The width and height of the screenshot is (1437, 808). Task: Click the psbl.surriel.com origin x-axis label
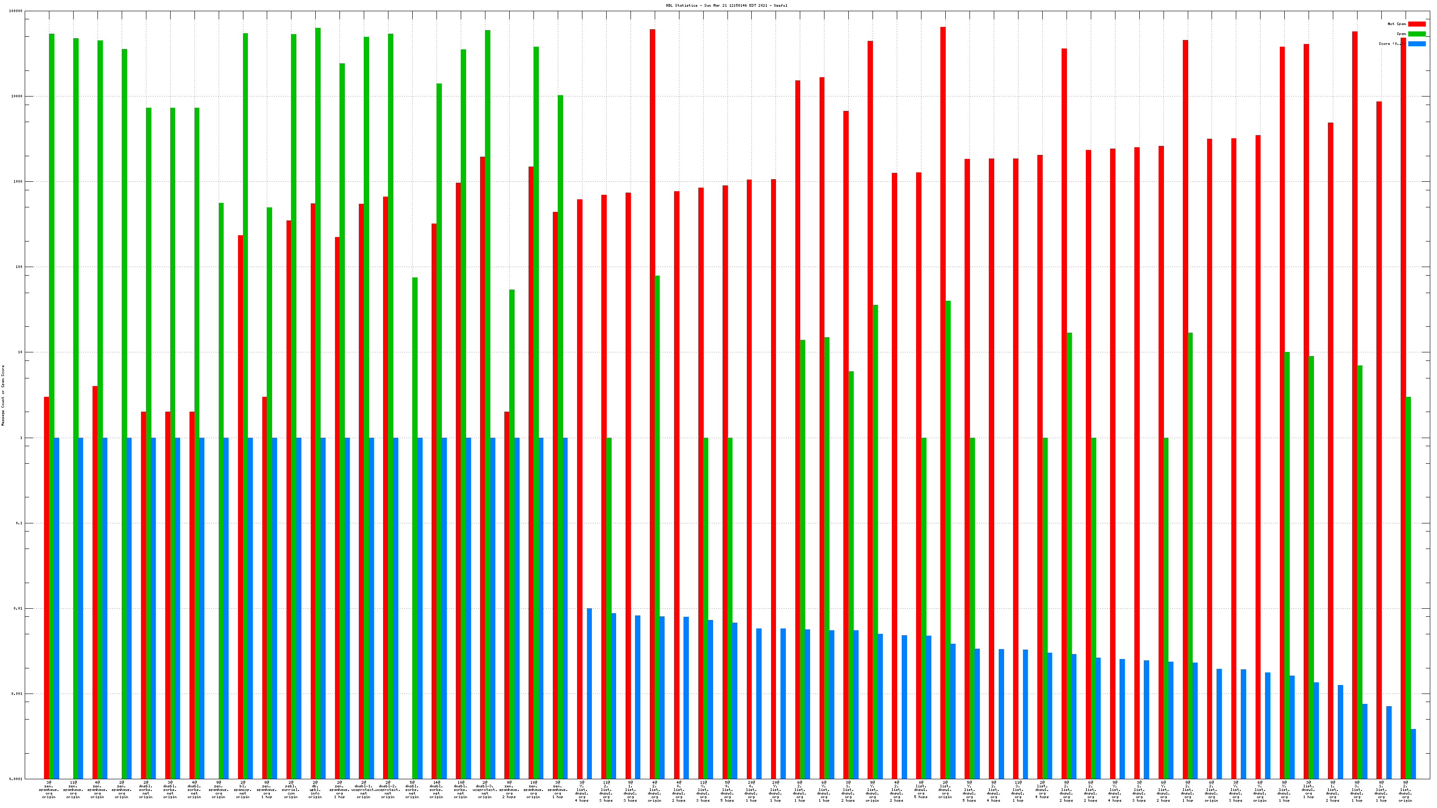(291, 790)
